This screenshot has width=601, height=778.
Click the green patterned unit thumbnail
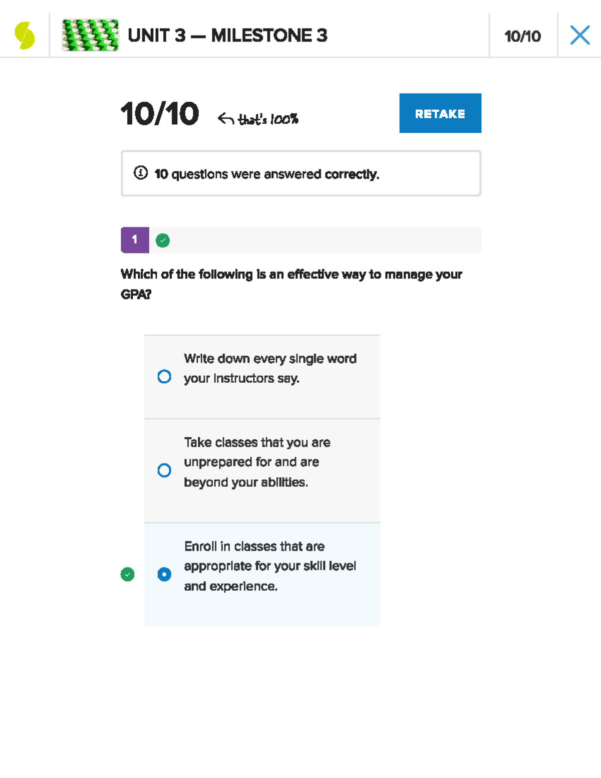(x=90, y=36)
